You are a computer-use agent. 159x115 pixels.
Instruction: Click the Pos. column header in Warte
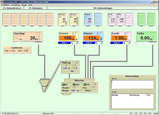(x=149, y=95)
